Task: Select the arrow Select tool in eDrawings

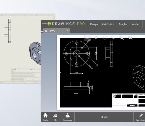Action: (87, 38)
